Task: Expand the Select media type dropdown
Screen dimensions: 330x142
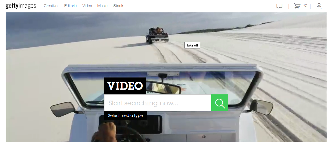Action: (x=125, y=116)
